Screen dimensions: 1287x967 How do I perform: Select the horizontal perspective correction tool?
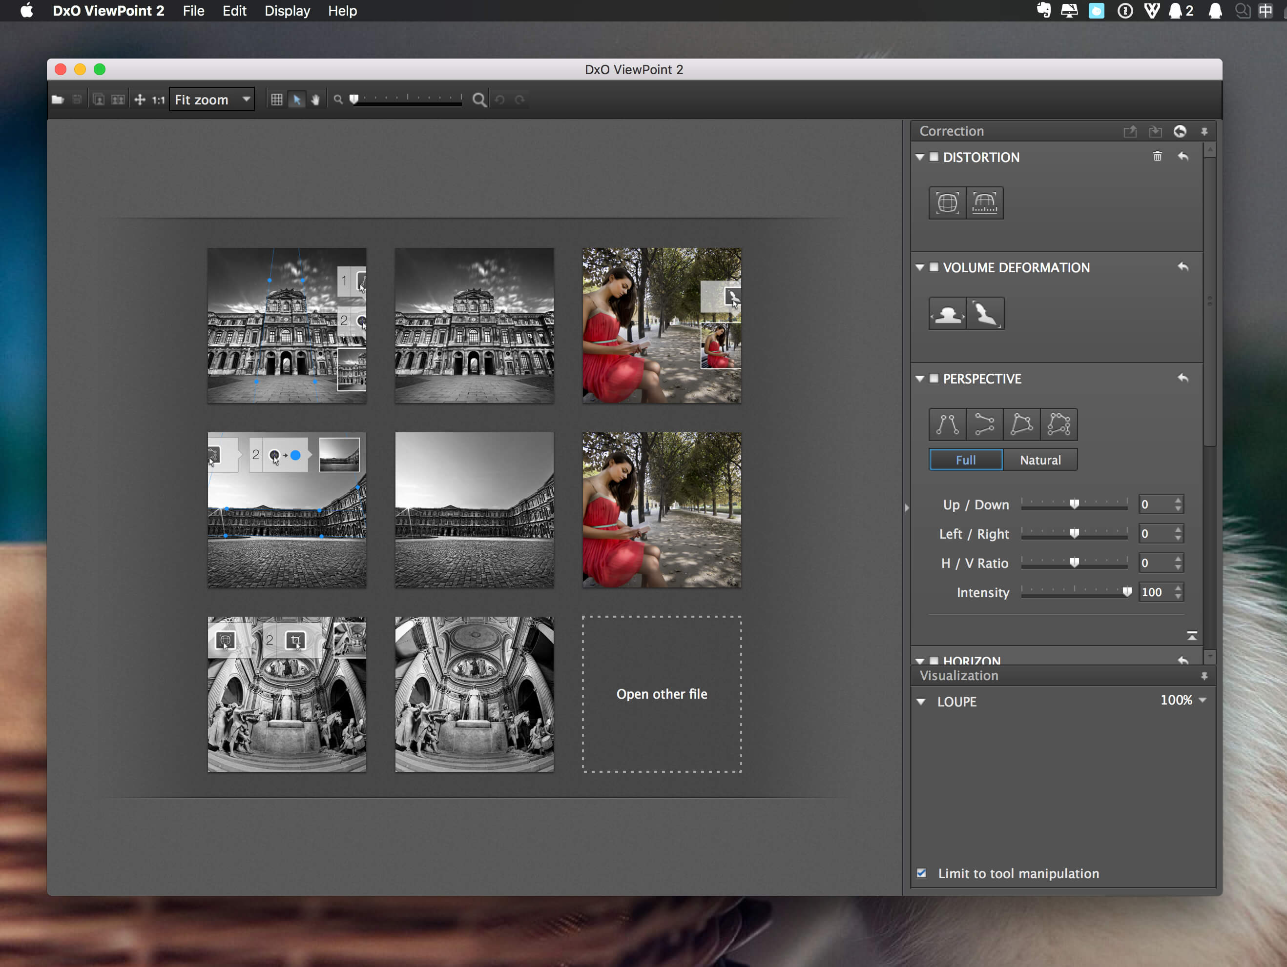(984, 423)
